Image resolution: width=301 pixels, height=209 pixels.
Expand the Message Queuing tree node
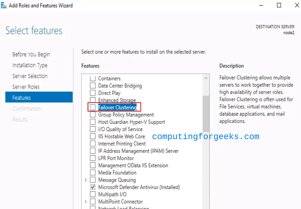(x=86, y=180)
